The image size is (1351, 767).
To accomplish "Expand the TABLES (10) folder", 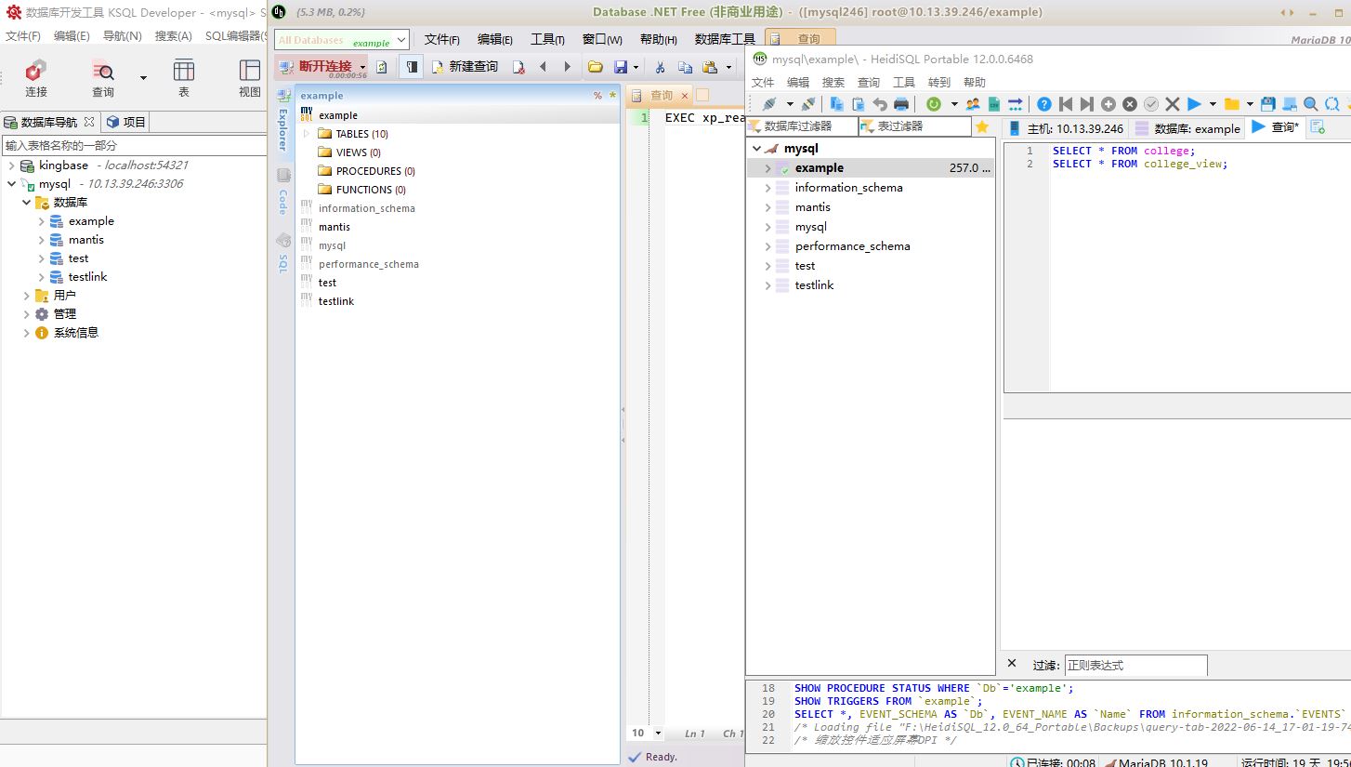I will pos(307,134).
